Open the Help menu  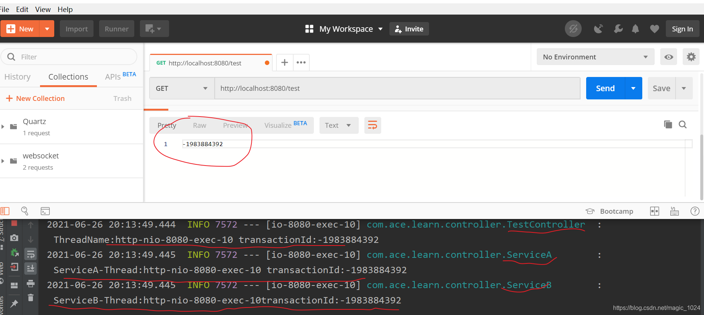[x=65, y=9]
